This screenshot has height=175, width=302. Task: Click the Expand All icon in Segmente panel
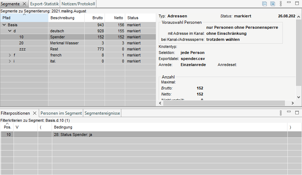point(273,4)
